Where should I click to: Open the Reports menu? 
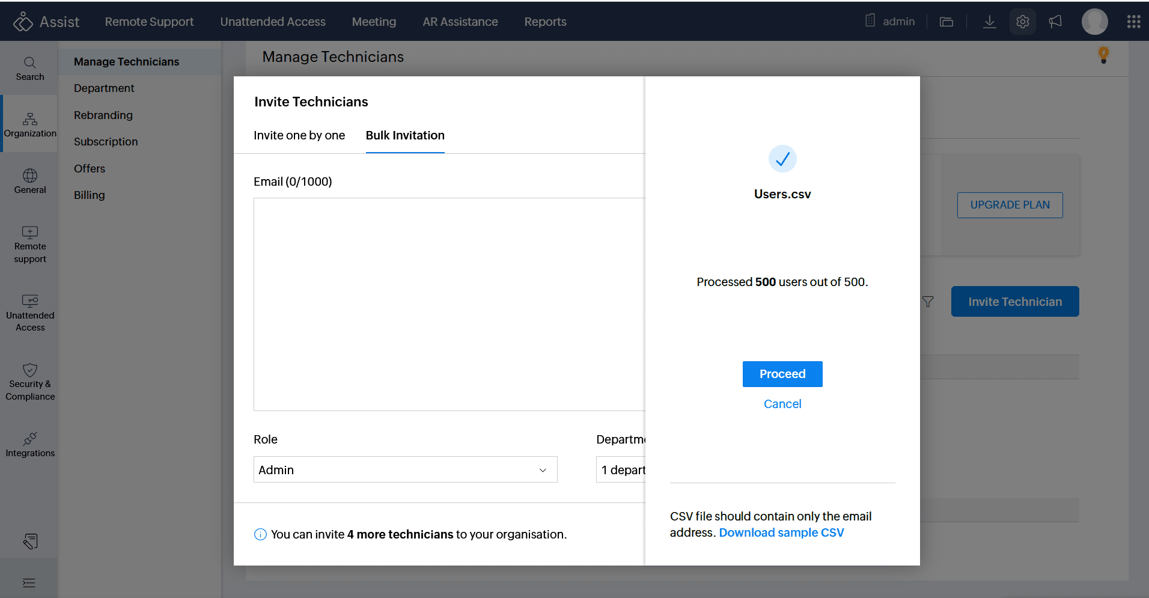coord(545,22)
